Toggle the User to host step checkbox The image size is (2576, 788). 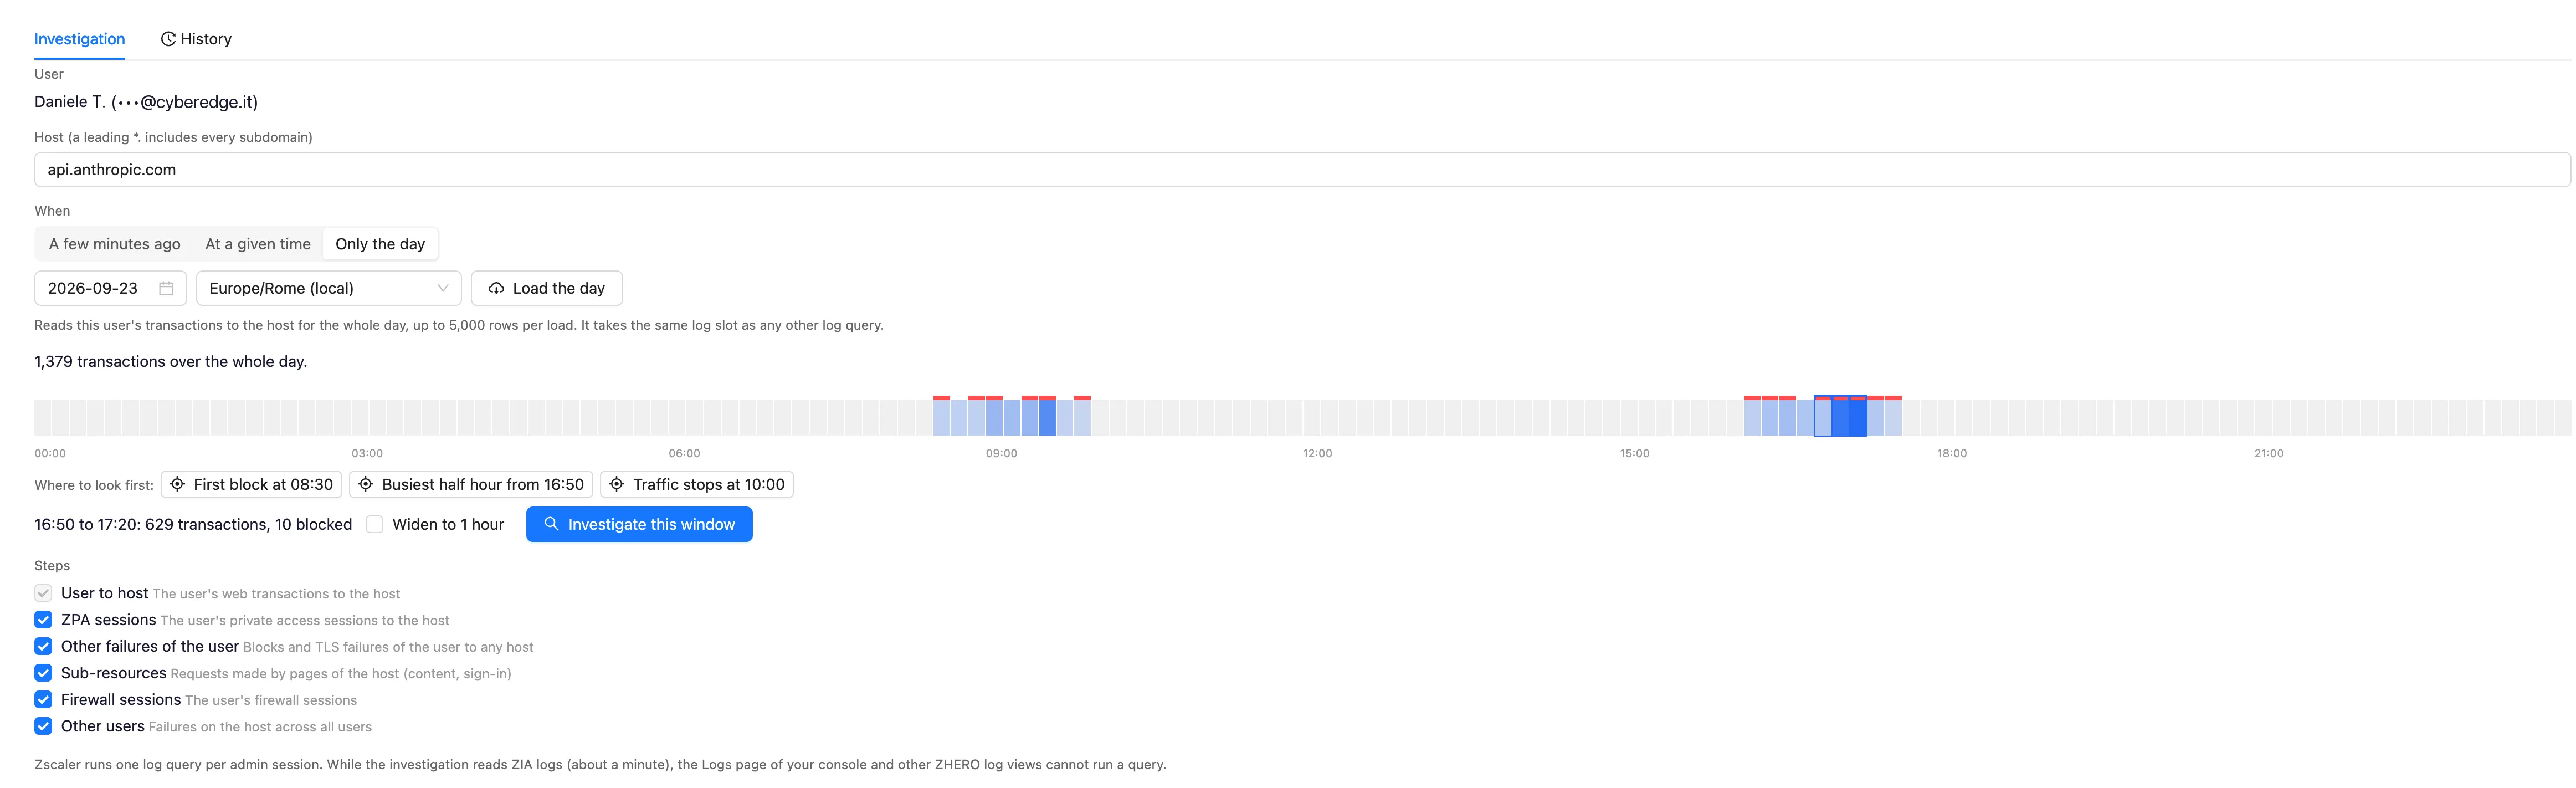point(43,593)
